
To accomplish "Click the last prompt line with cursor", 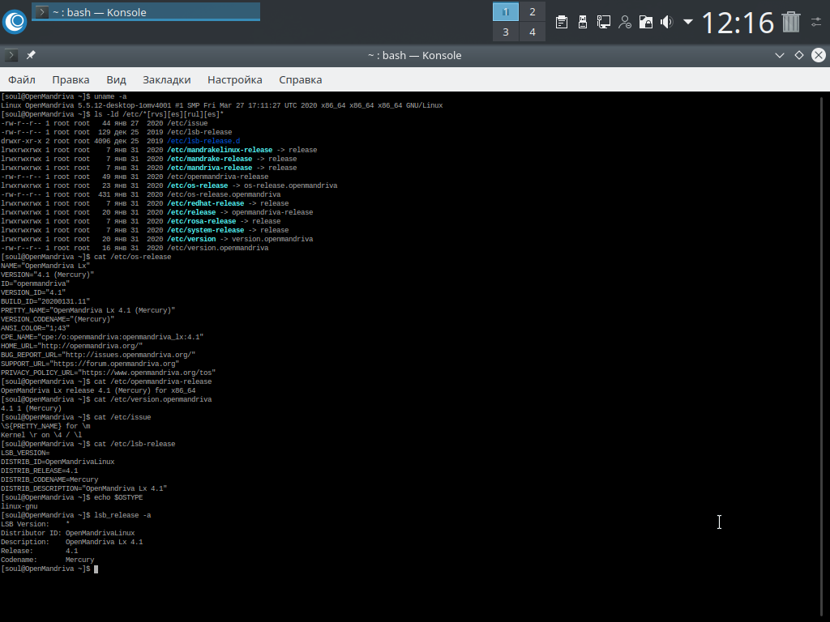I will coord(49,569).
